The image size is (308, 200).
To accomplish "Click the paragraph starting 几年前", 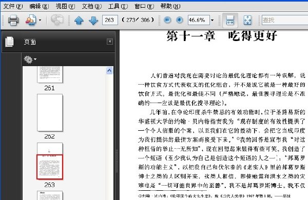I will click(222, 149).
